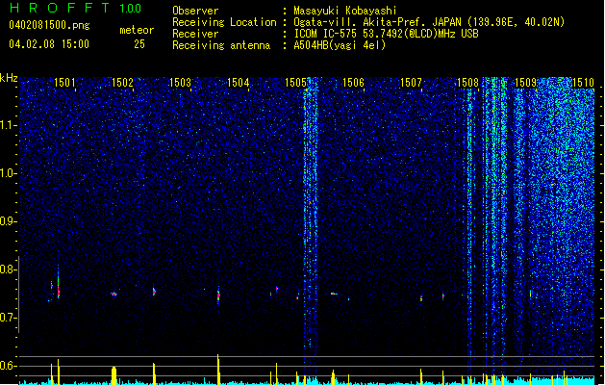Click the HROFFT 1.0.0 title text
The image size is (605, 385).
pyautogui.click(x=76, y=8)
